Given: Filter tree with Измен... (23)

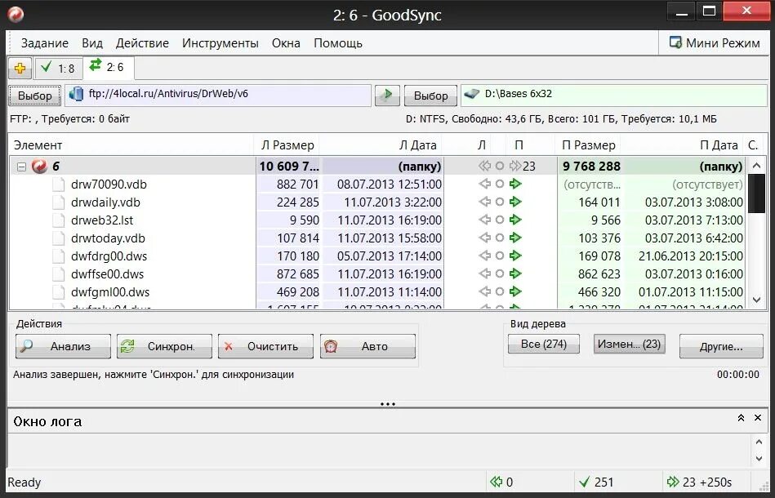Looking at the screenshot, I should click(629, 344).
